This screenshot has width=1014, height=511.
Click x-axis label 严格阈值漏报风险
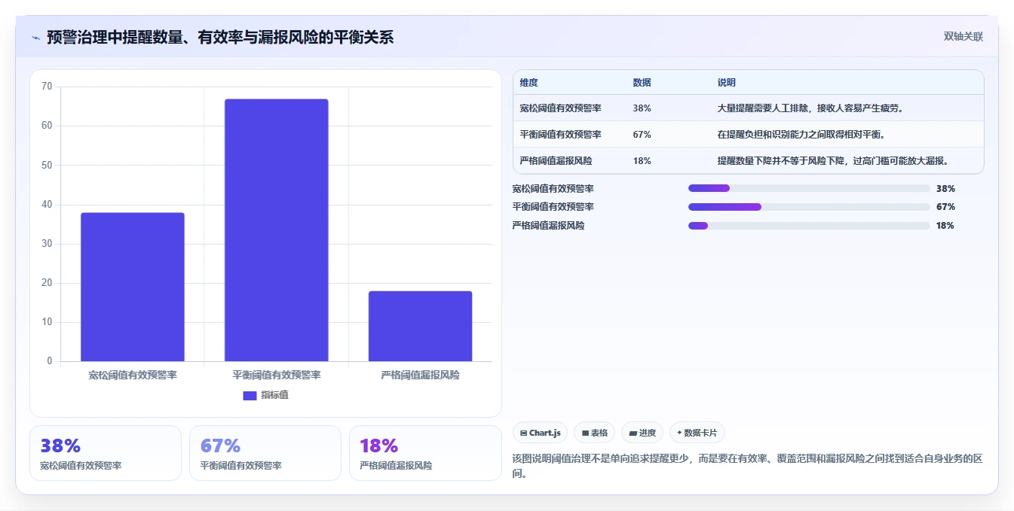click(420, 375)
